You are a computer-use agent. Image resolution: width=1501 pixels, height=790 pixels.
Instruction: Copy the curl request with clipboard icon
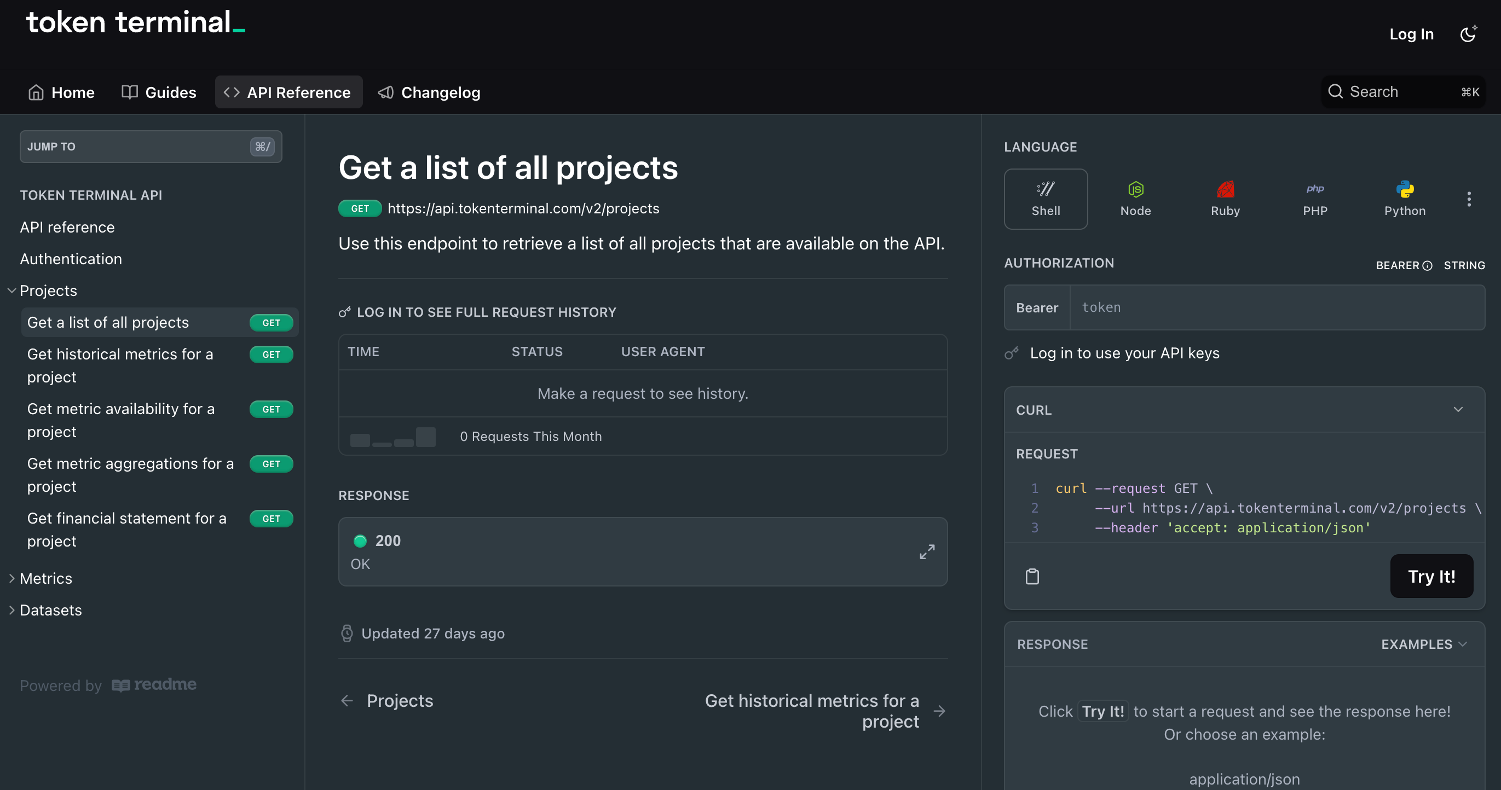point(1032,576)
